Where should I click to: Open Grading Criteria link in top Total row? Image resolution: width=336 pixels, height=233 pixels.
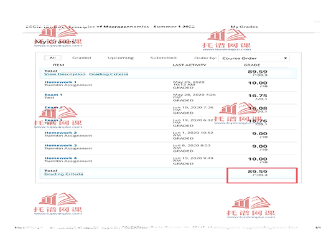108,74
